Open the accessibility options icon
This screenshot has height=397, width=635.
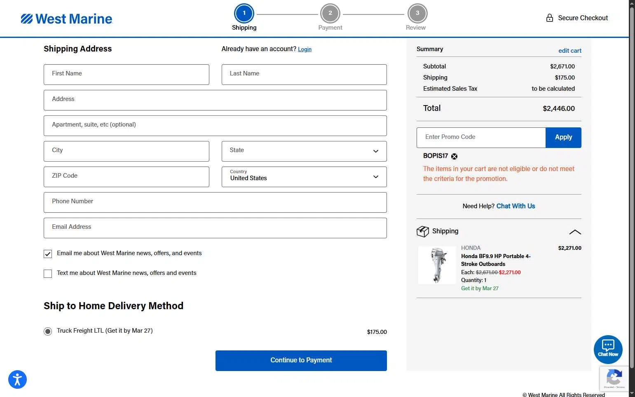pyautogui.click(x=17, y=379)
